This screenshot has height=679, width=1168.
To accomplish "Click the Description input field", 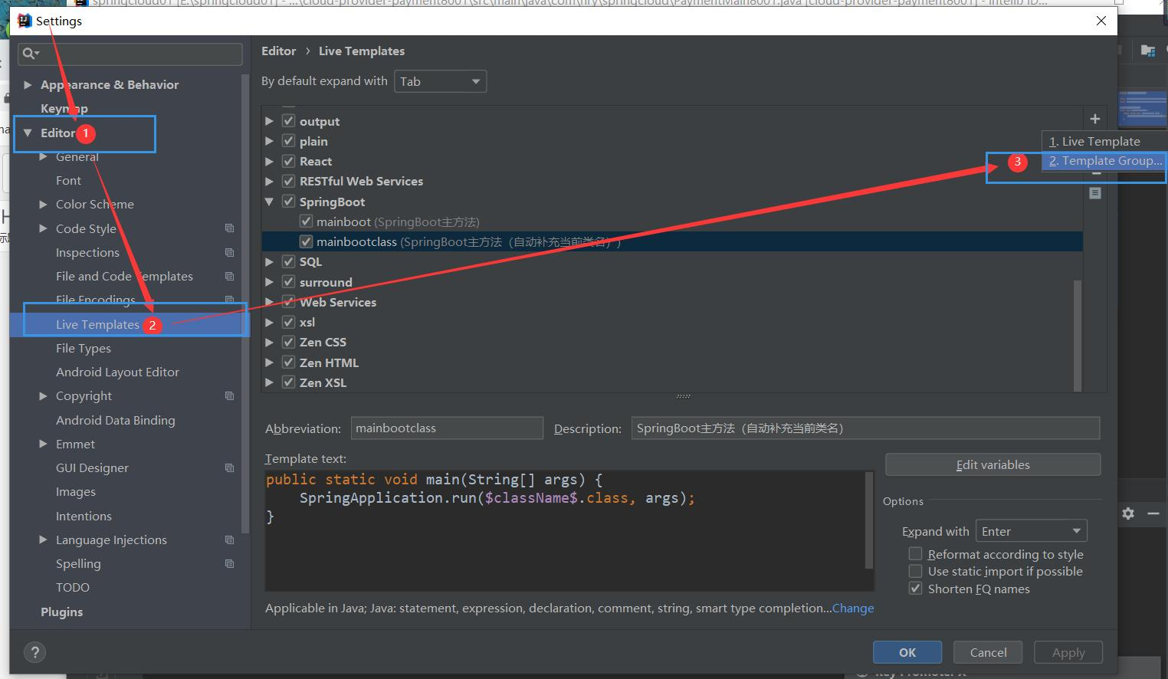I will pos(865,428).
